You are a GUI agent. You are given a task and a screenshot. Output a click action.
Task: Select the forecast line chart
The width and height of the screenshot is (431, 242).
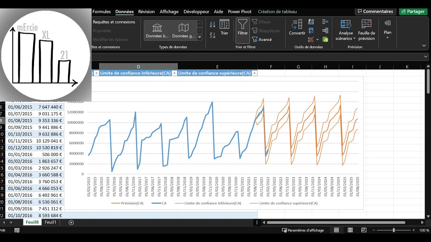point(214,143)
